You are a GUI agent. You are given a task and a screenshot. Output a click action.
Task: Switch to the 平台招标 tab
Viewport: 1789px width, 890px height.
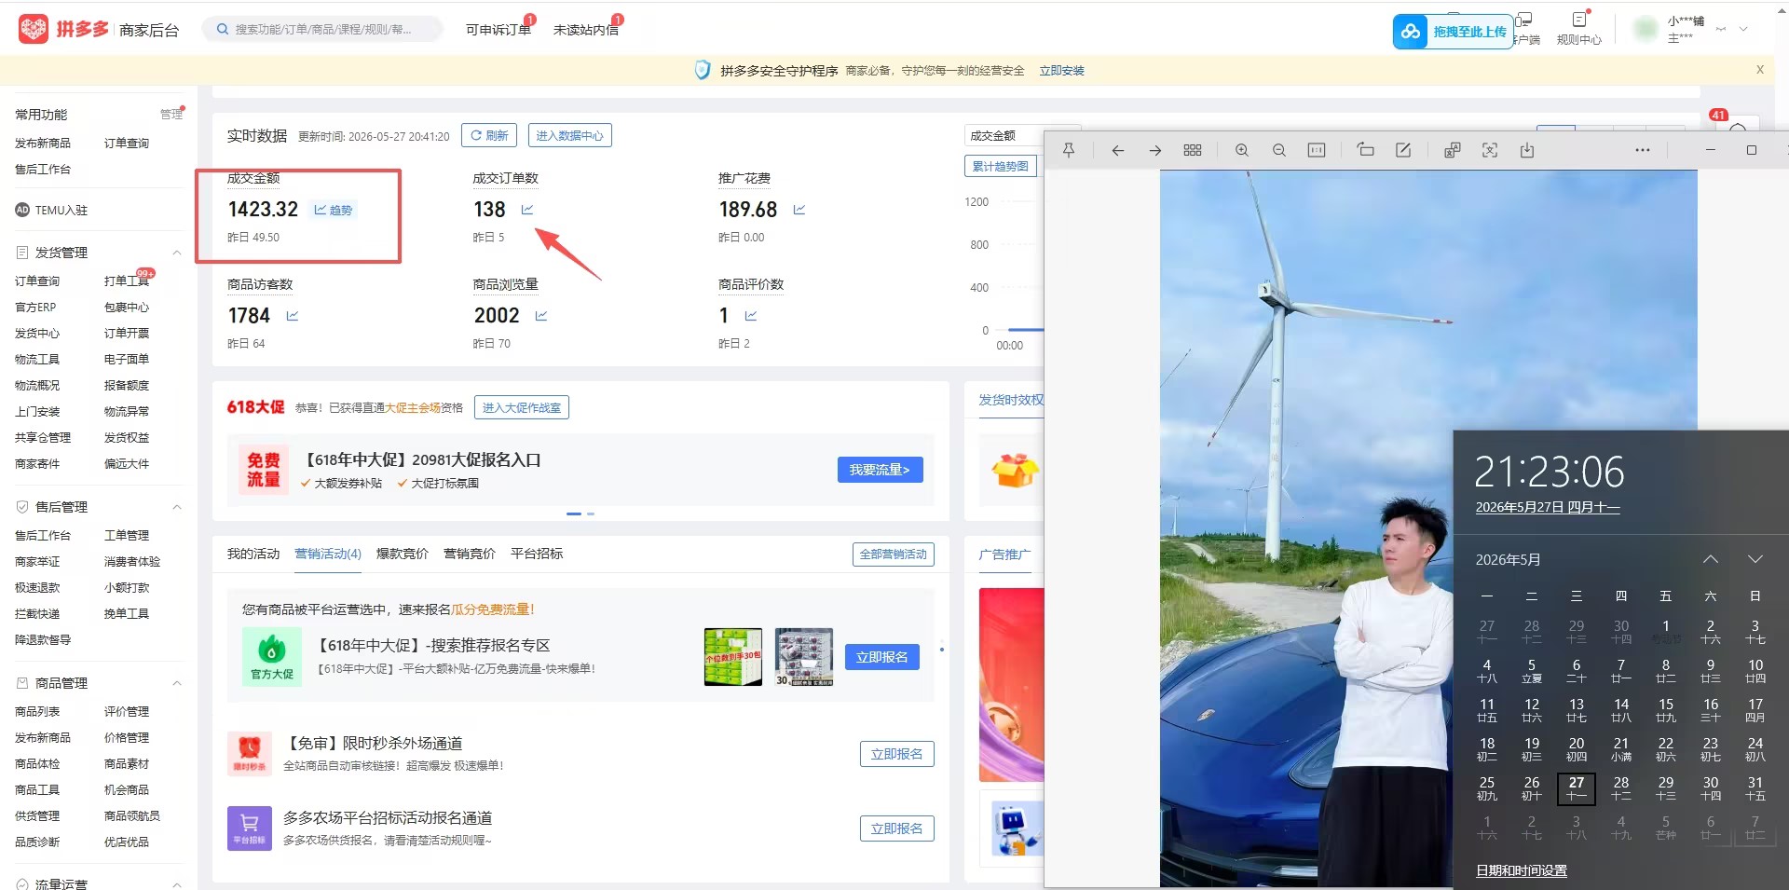[x=537, y=554]
